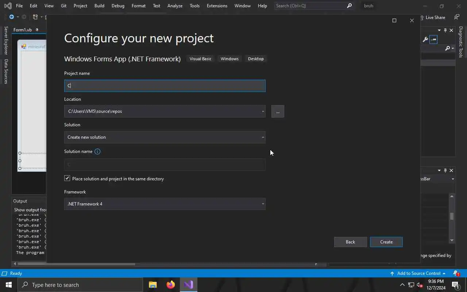Click the muted volume icon in system tray

[420, 285]
